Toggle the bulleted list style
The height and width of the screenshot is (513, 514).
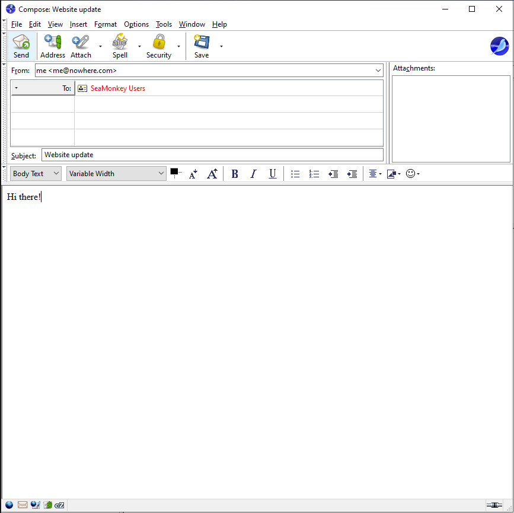(x=295, y=173)
